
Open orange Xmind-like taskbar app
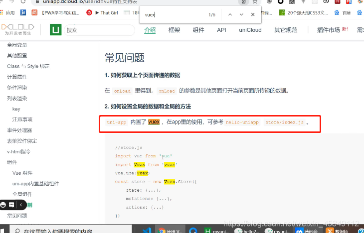coord(337,230)
